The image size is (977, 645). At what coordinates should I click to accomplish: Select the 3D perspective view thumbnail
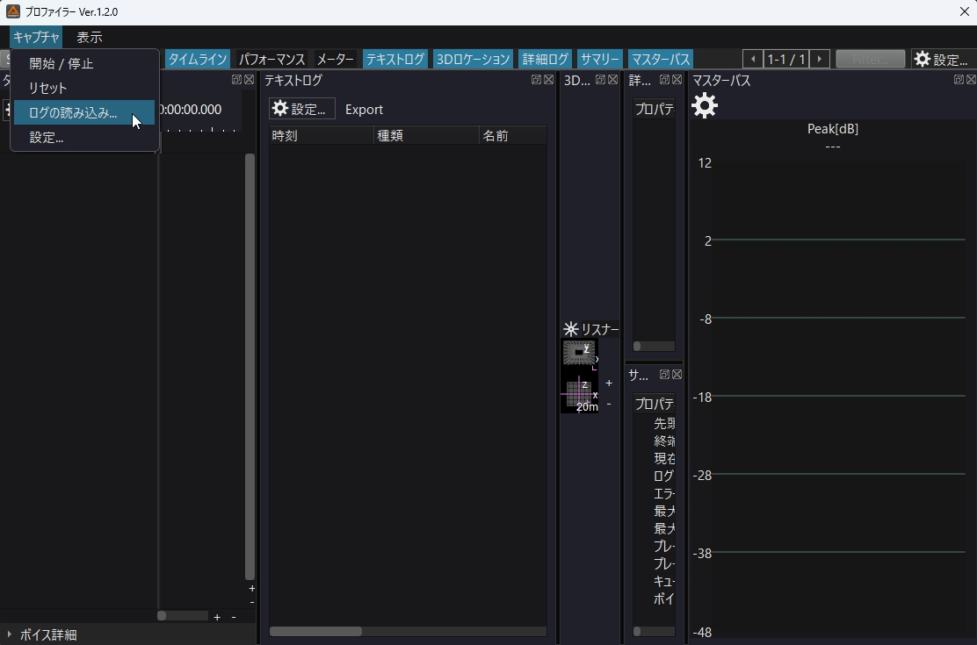pos(579,353)
